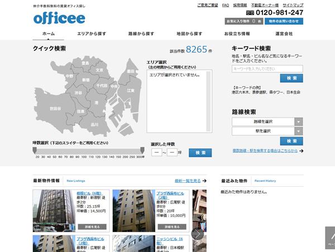
Task: Open FAQ link
Action: (x=226, y=5)
